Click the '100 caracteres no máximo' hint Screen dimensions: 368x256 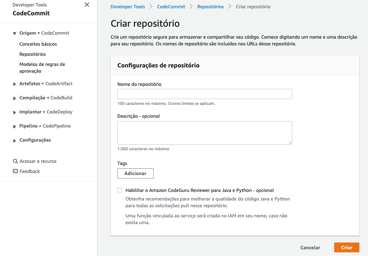coord(166,103)
